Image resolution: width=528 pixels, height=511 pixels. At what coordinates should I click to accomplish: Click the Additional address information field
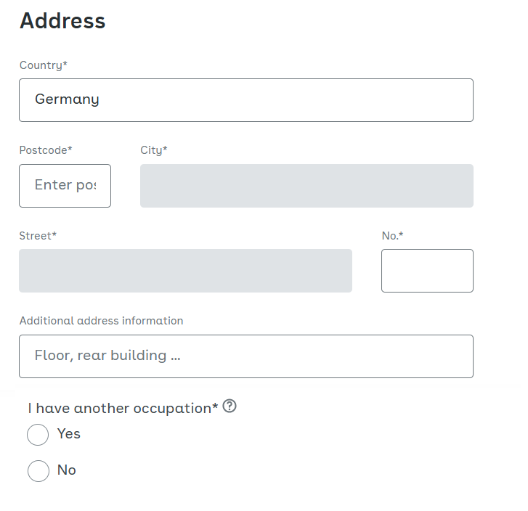click(x=246, y=356)
